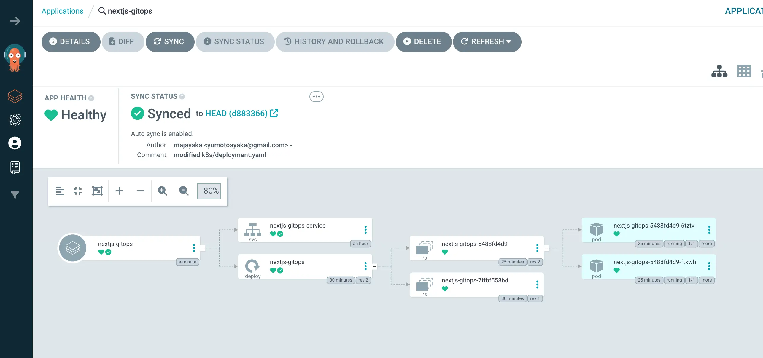Fit the resource tree using the frame icon
The width and height of the screenshot is (763, 358).
97,191
